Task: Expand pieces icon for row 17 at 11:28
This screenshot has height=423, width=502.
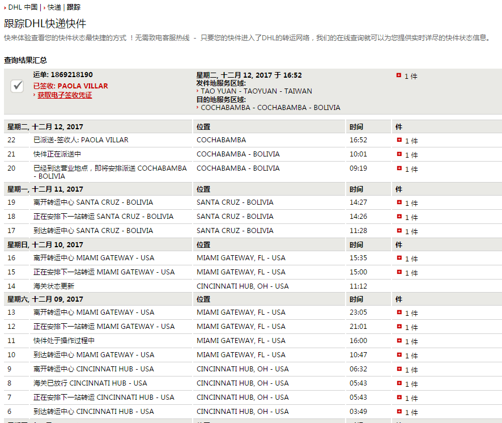Action: (x=399, y=230)
